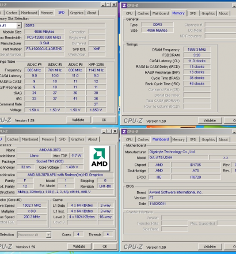
Task: Click the IT8720 LPCIO value
Action: (x=196, y=177)
